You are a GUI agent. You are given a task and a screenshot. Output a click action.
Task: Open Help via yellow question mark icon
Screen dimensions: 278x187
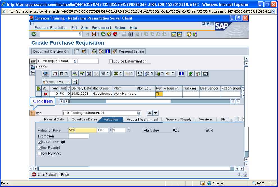tap(189, 34)
